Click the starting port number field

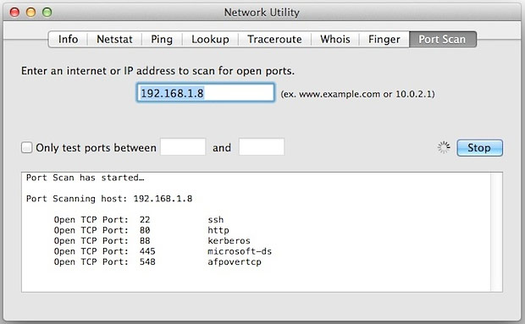pos(183,147)
